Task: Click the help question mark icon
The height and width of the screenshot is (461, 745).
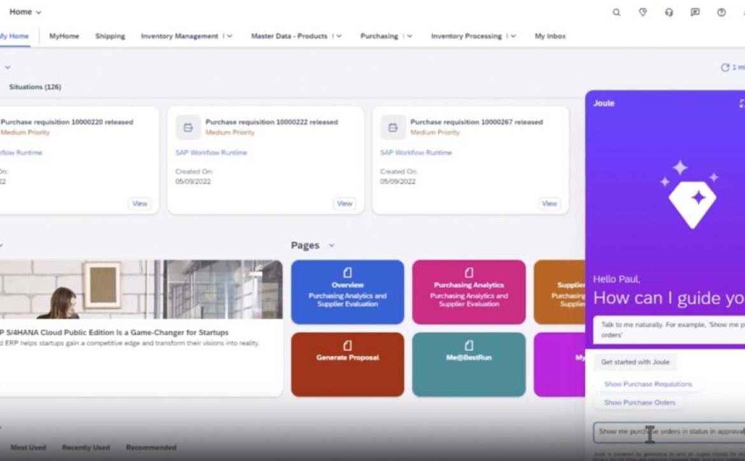Action: pos(721,12)
